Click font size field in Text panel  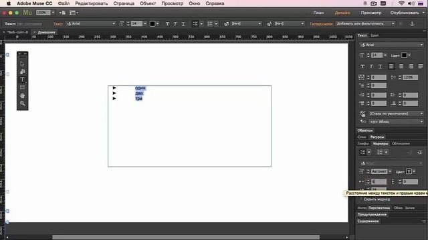click(377, 55)
